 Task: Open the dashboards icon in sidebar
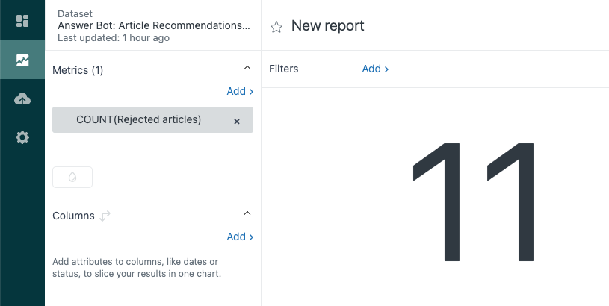22,21
